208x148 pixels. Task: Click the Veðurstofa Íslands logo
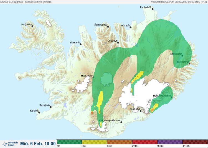point(10,144)
